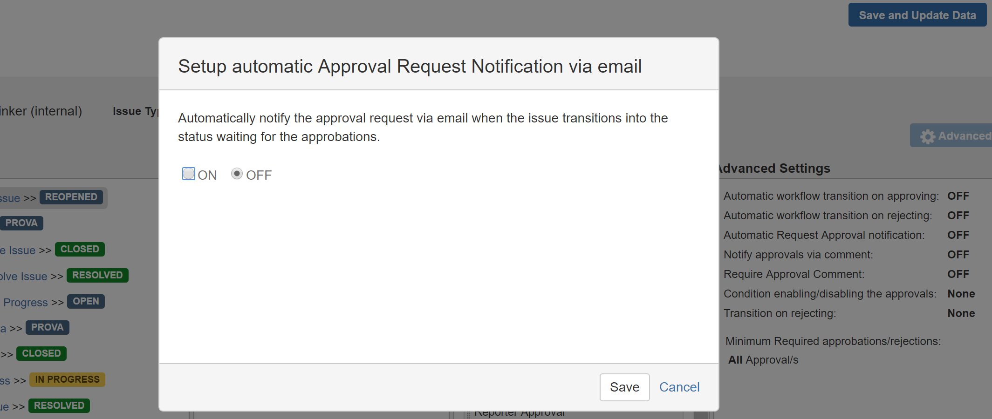Open Automatic workflow transition on rejecting setting
The image size is (992, 419).
[828, 216]
